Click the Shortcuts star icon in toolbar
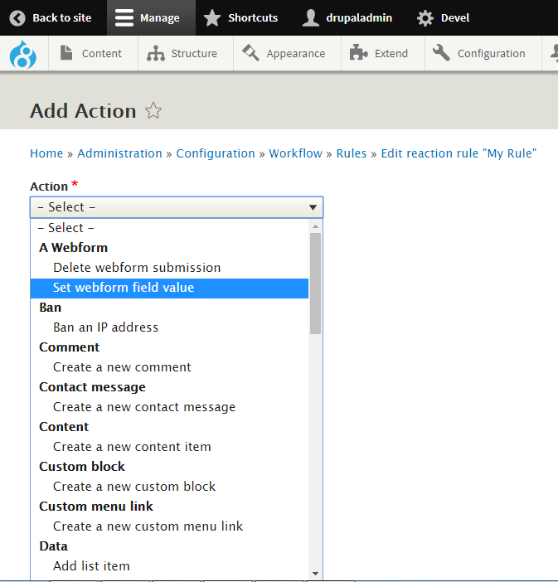558x582 pixels. [212, 17]
